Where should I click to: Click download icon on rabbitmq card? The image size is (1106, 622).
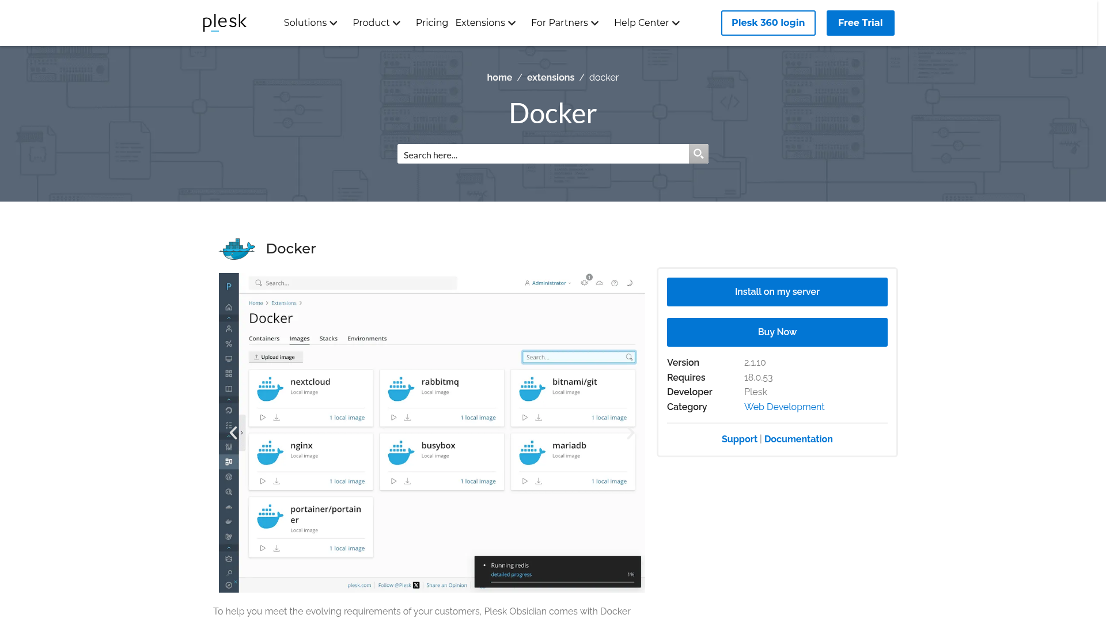pyautogui.click(x=407, y=418)
